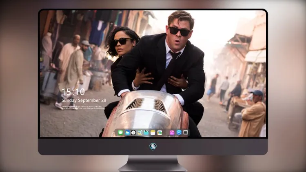Click the 15:10 clock widget
This screenshot has height=172, width=306.
pyautogui.click(x=73, y=92)
